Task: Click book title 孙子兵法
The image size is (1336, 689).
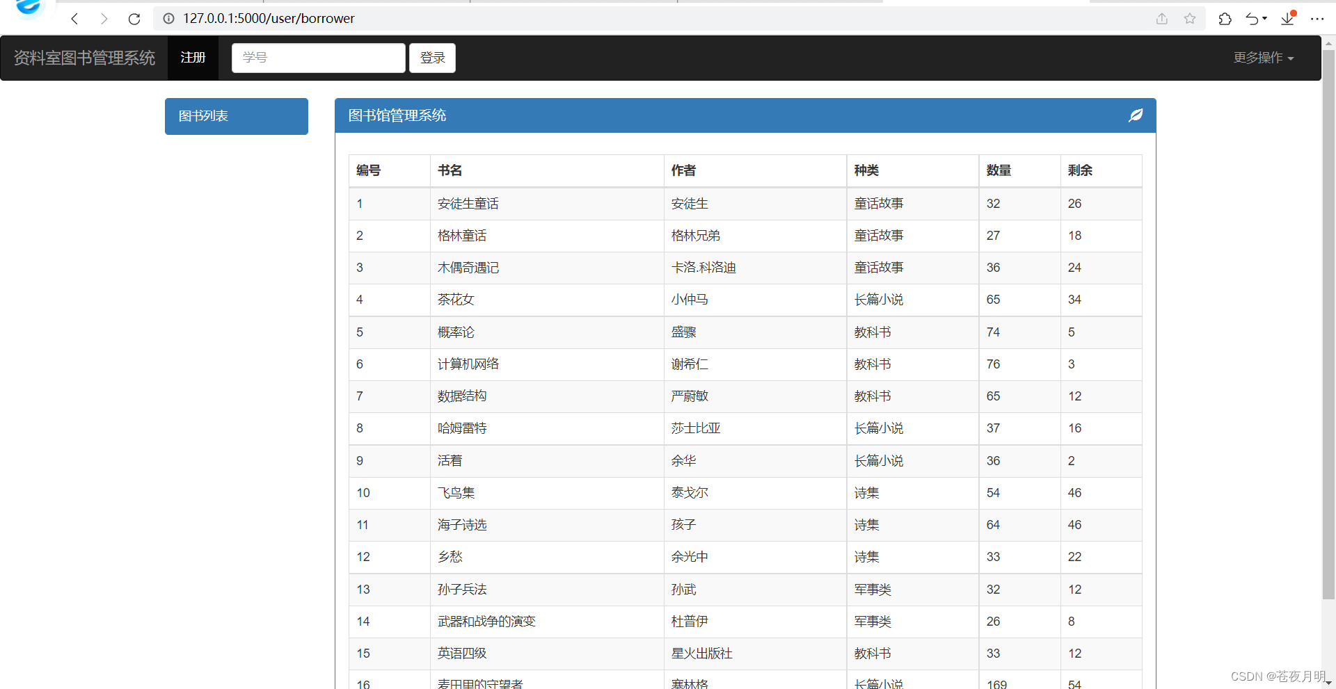Action: (462, 590)
